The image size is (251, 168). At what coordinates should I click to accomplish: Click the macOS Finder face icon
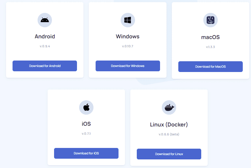tap(210, 20)
